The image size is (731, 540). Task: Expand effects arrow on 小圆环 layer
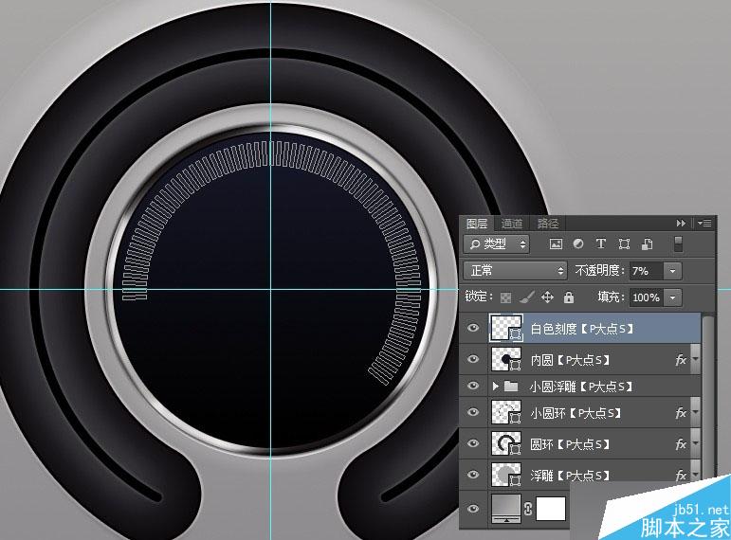[695, 413]
